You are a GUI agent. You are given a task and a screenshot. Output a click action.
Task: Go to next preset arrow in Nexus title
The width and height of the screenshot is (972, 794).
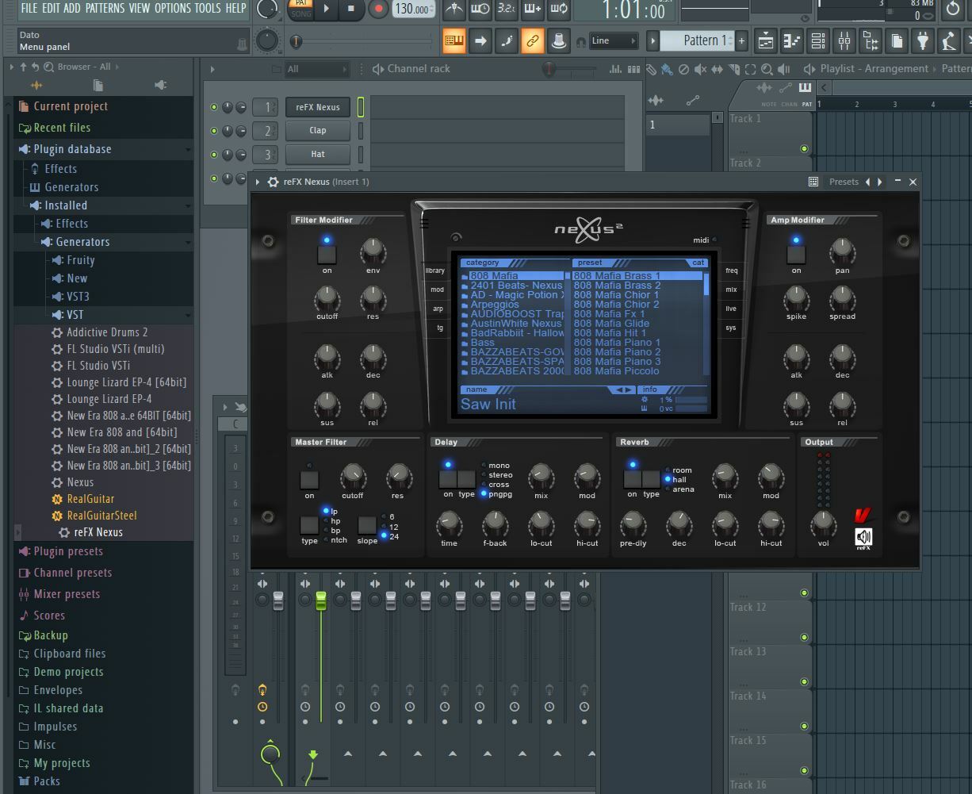[879, 182]
